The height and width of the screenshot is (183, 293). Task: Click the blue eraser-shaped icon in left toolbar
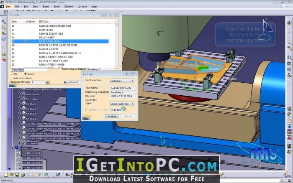click(x=3, y=39)
